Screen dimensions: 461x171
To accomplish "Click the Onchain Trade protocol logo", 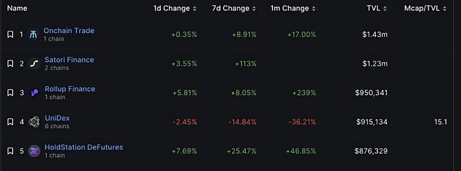I will click(34, 35).
